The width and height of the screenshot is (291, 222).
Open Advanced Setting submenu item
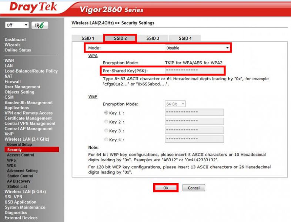[x=22, y=171]
